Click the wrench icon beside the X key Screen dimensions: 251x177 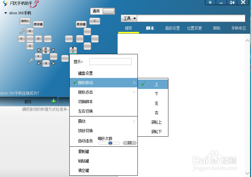(x=31, y=61)
